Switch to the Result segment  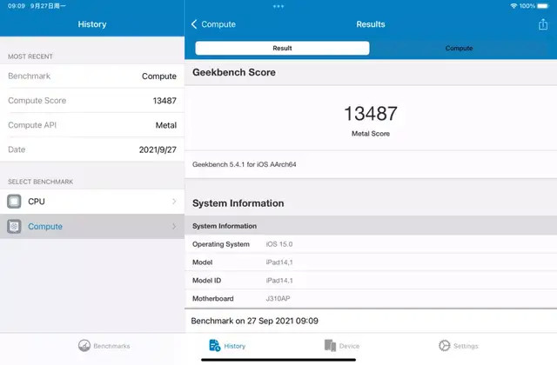(x=282, y=48)
